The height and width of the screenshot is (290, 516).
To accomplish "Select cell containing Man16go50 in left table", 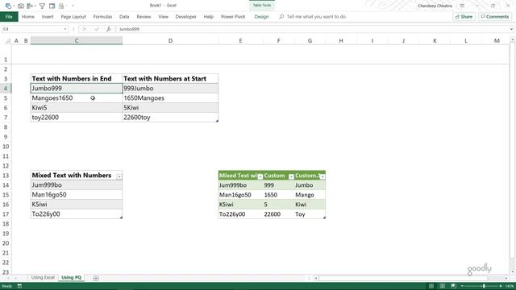I will pyautogui.click(x=77, y=195).
